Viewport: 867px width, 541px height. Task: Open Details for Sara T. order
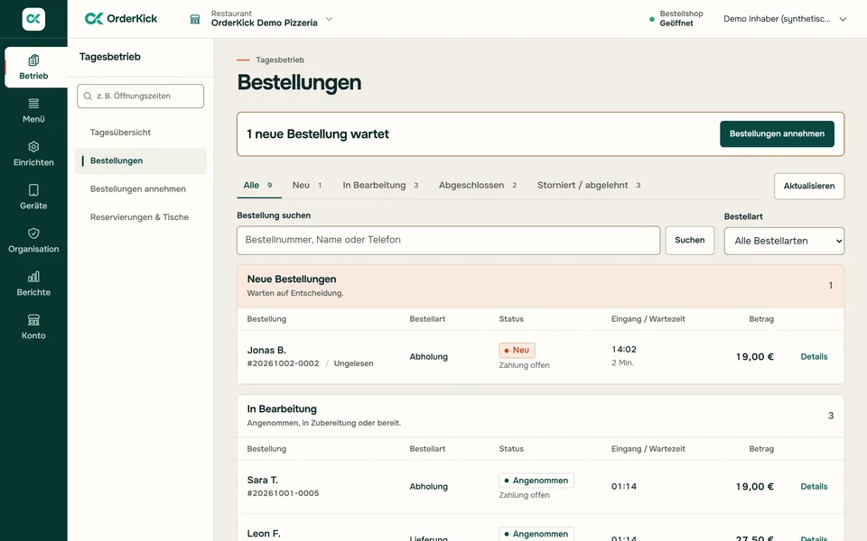[x=814, y=486]
